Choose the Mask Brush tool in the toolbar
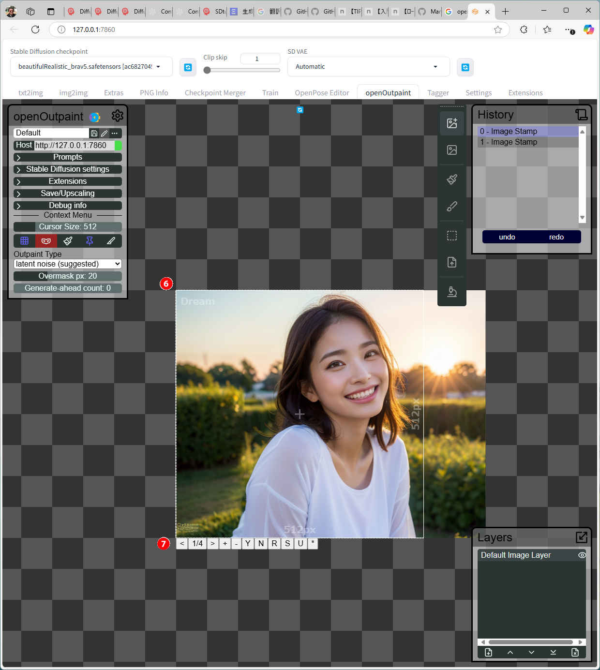 (451, 179)
